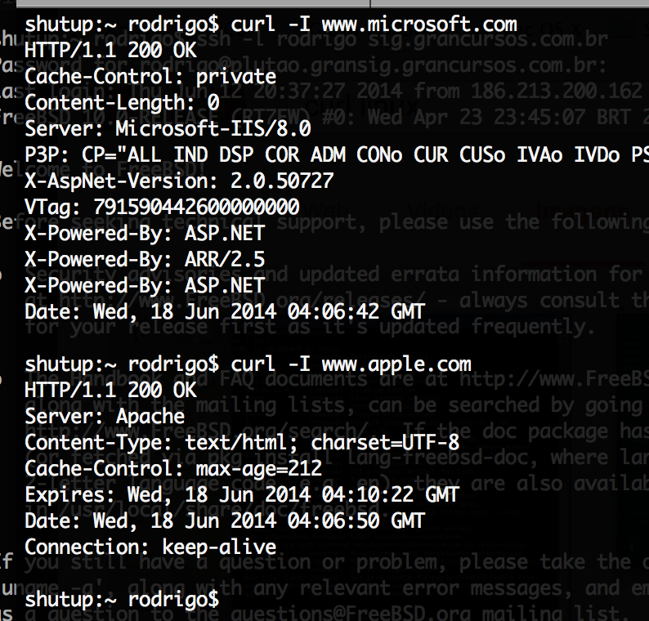The height and width of the screenshot is (621, 649).
Task: Click the 'Cache-Control: max-age=212' line
Action: [x=173, y=469]
